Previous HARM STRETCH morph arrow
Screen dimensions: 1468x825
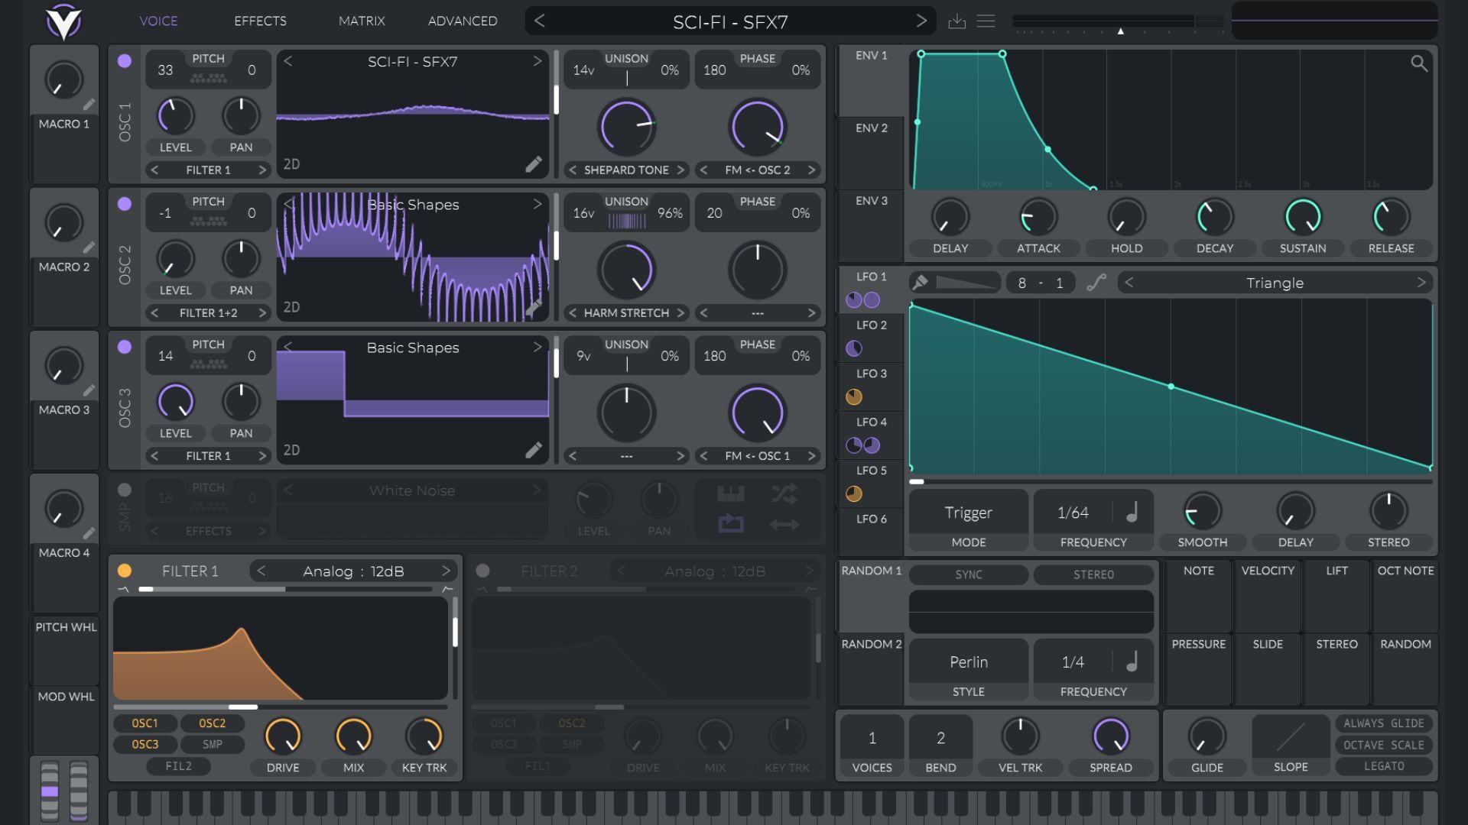(x=572, y=312)
